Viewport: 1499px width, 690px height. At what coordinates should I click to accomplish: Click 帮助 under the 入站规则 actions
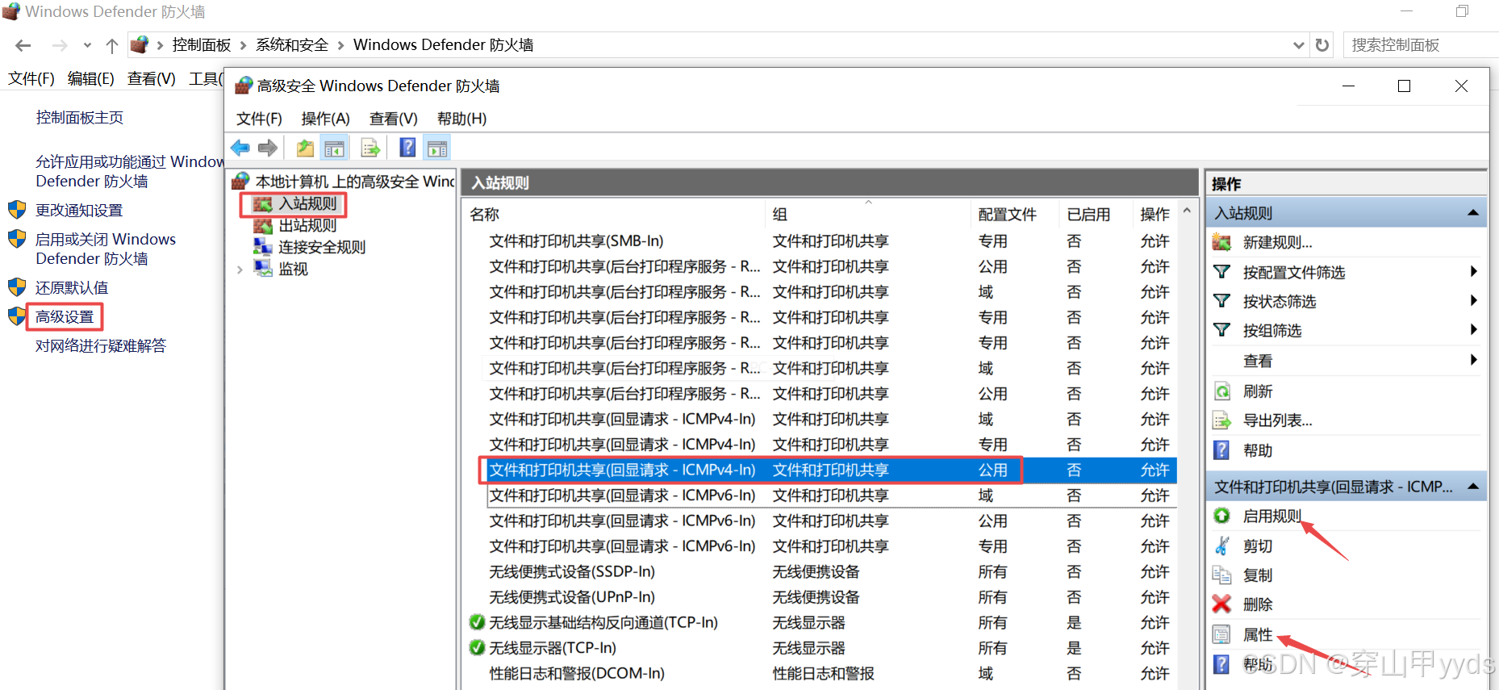(1258, 450)
